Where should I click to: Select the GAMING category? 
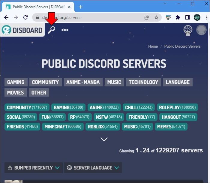(x=16, y=82)
